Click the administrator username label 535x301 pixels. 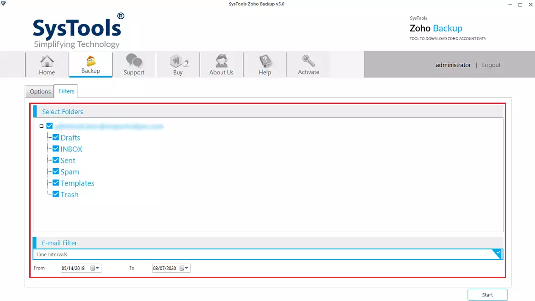(x=453, y=65)
